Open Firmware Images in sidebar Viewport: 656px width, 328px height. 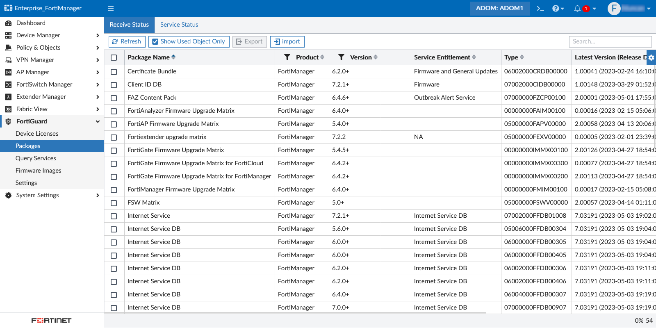click(x=38, y=171)
